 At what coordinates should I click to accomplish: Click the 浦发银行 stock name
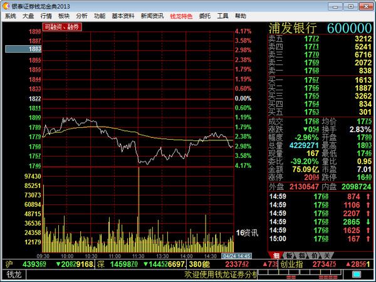[x=293, y=28]
